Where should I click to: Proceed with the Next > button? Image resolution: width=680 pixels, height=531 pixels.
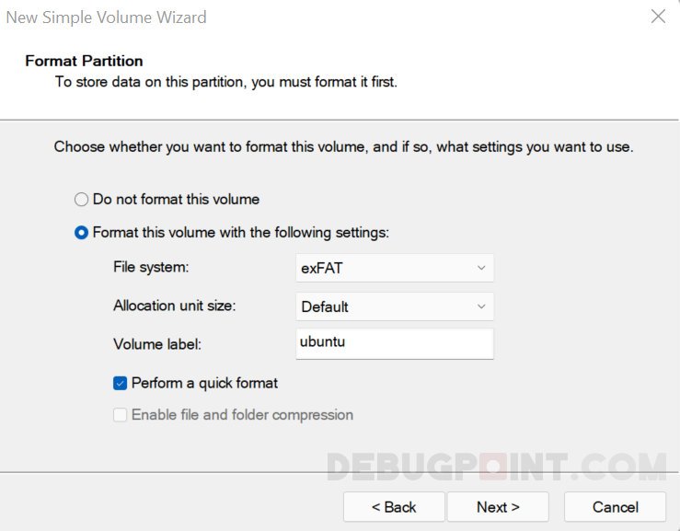(498, 507)
